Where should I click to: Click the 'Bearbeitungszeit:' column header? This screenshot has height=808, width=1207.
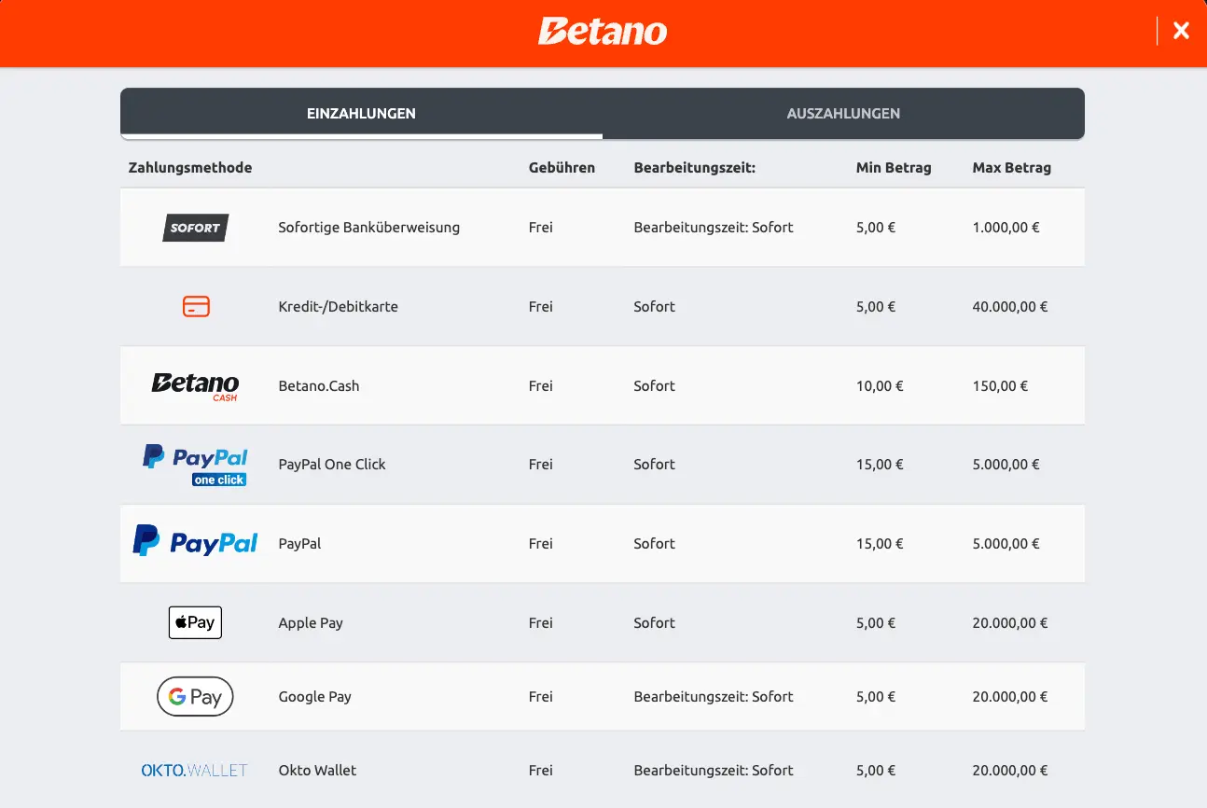click(x=694, y=168)
